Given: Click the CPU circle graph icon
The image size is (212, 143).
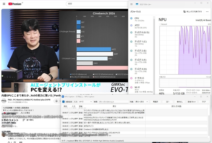Looking at the screenshot, I should point(131,18).
